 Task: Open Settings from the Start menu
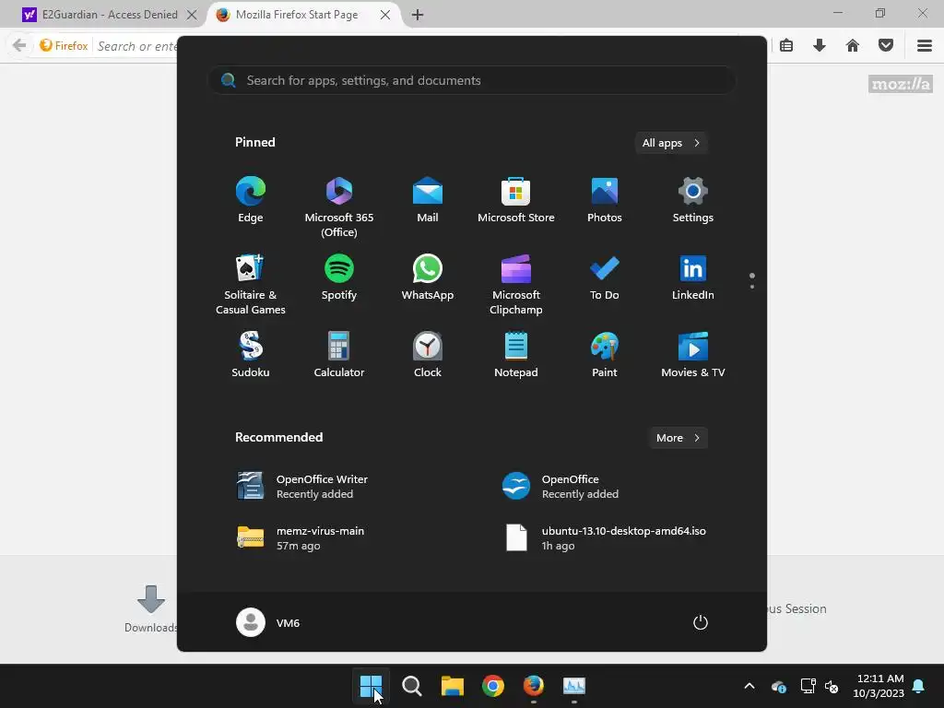(693, 200)
